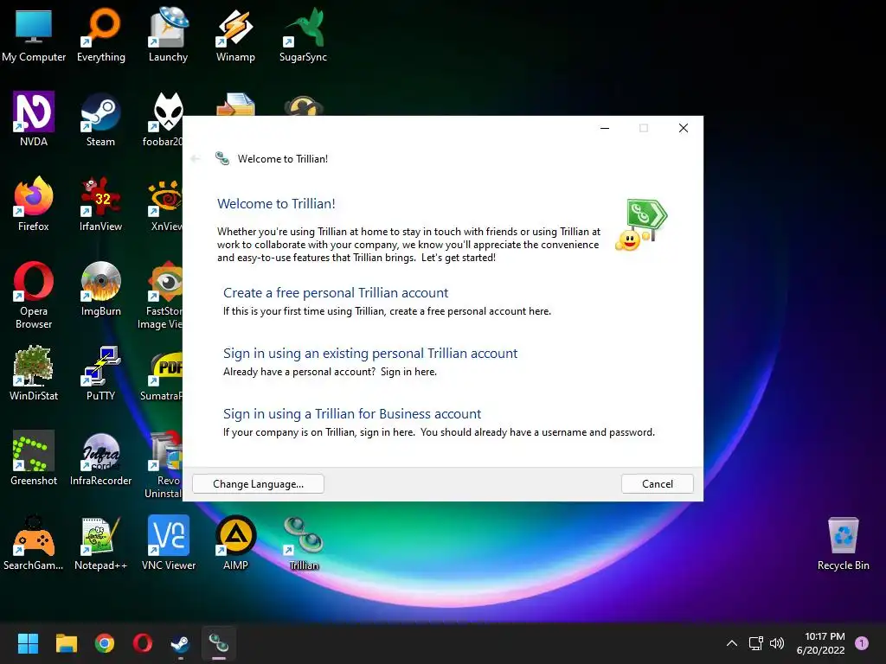Screen dimensions: 886x664
Task: Minimize the Trillian welcome window
Action: [605, 128]
